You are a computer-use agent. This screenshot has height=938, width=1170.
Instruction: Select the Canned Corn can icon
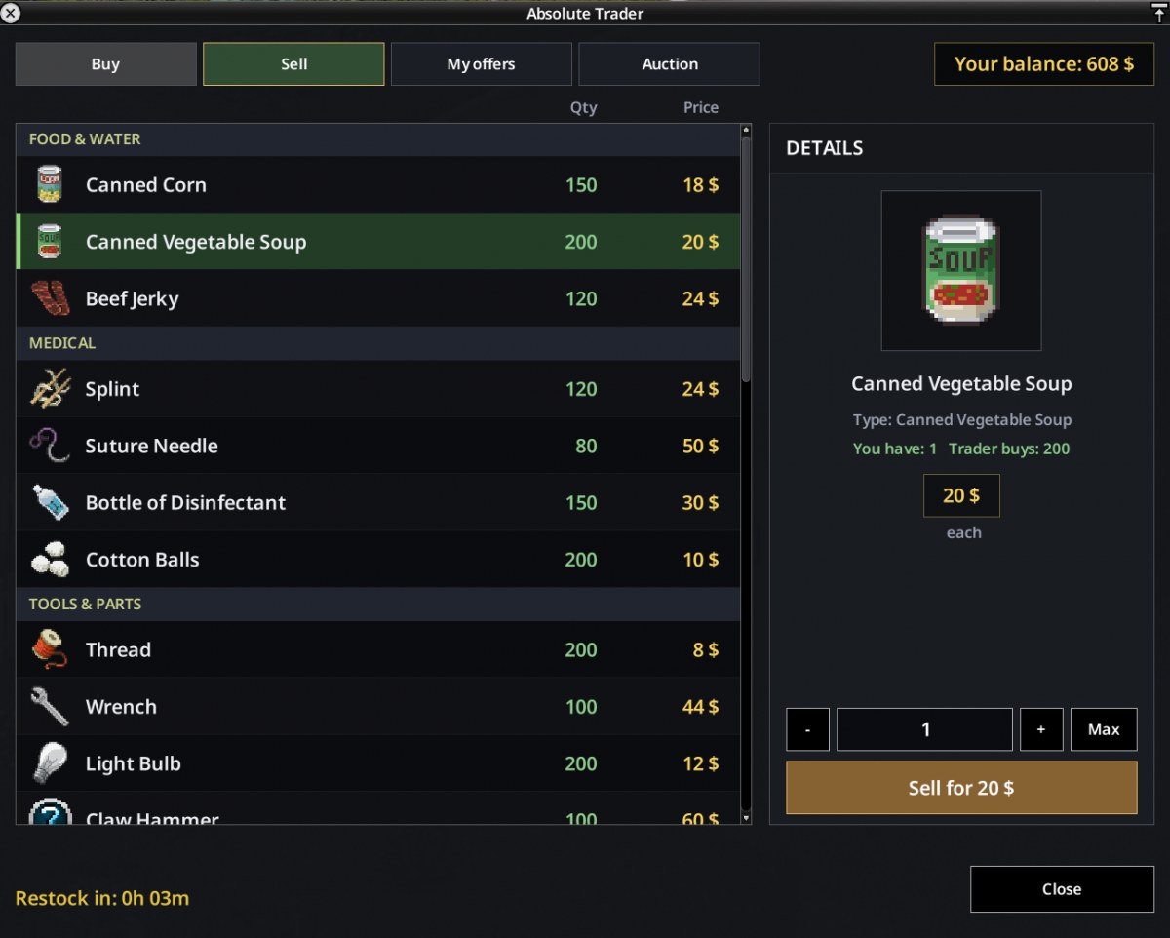point(49,184)
